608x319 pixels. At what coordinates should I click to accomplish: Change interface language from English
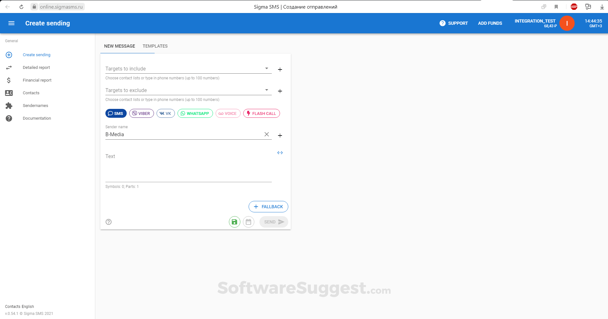click(28, 306)
